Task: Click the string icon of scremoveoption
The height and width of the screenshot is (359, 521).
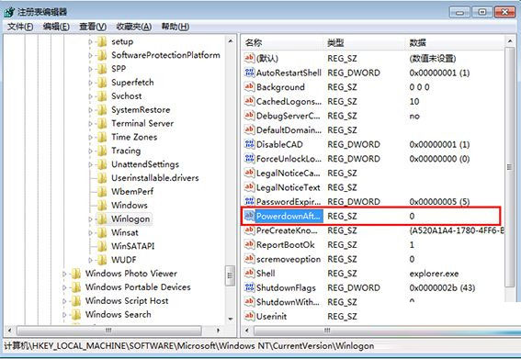Action: 249,259
